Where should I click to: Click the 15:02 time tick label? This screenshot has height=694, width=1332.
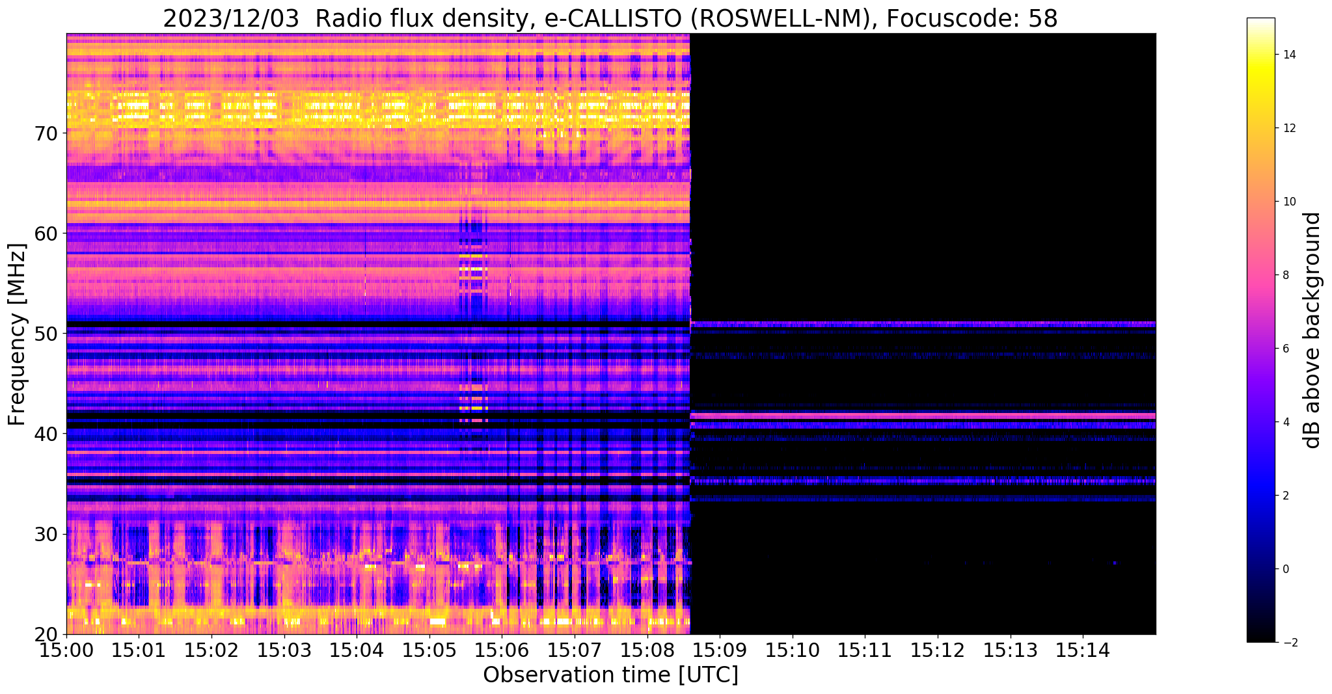pos(211,650)
